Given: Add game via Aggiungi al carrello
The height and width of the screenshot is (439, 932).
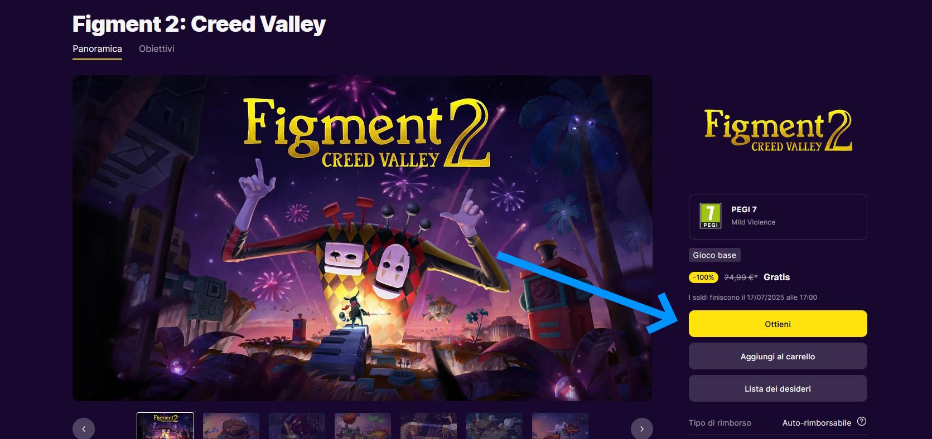Looking at the screenshot, I should click(x=778, y=356).
